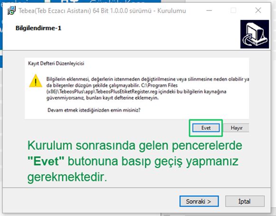The width and height of the screenshot is (276, 216).
Task: Cancel setup with the İptal button
Action: (x=245, y=201)
